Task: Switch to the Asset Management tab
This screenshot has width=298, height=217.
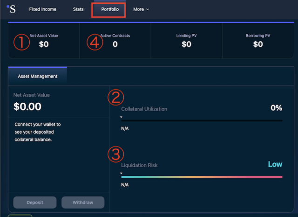Action: (38, 76)
